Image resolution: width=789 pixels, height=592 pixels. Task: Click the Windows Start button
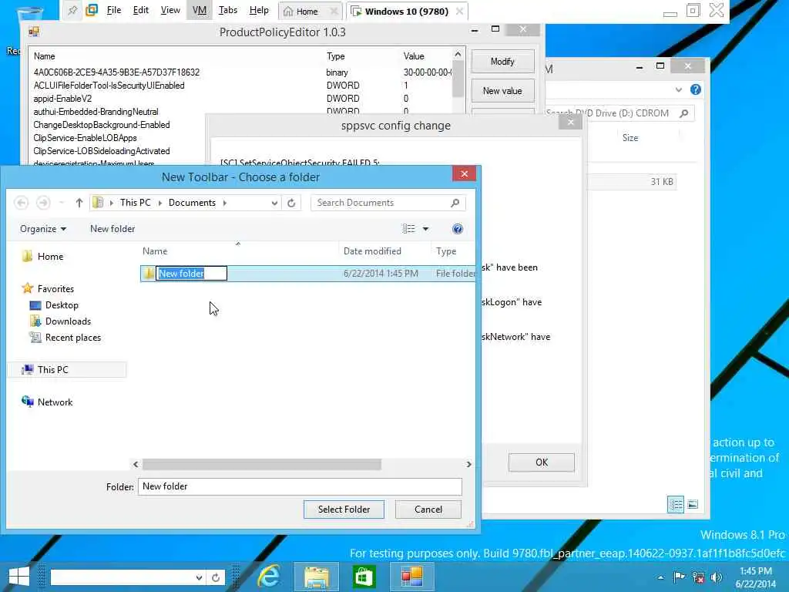click(x=19, y=577)
